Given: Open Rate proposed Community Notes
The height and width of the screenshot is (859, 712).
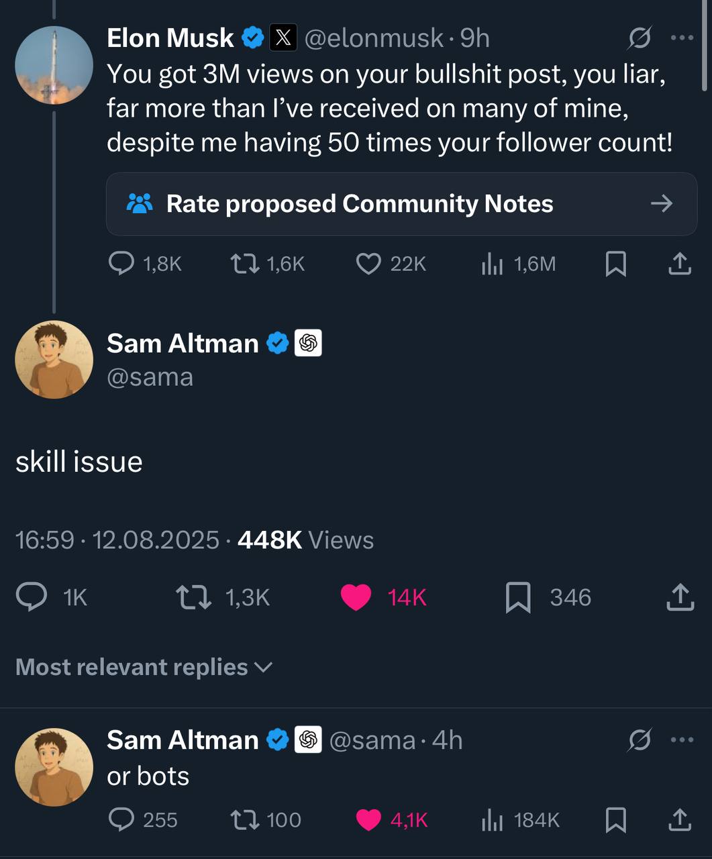Looking at the screenshot, I should pos(401,204).
